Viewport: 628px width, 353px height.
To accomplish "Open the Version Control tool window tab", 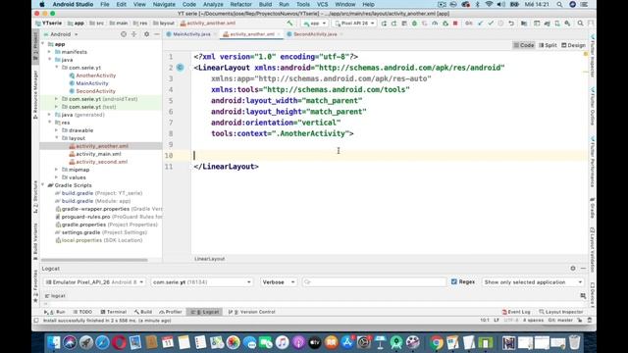I will pos(251,312).
